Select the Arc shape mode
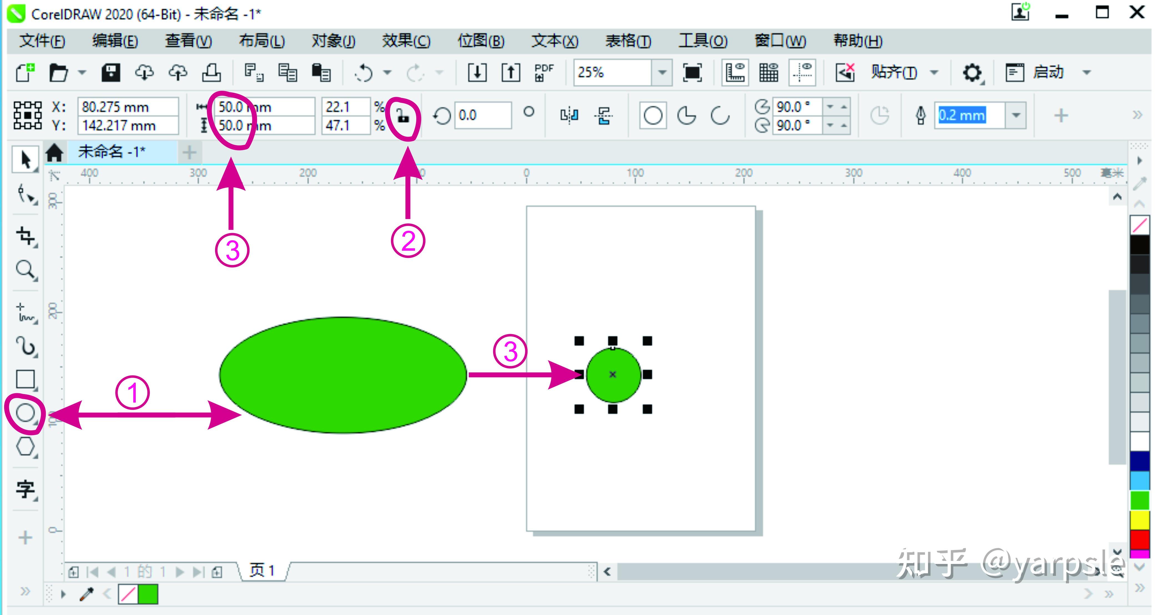This screenshot has width=1155, height=615. (x=720, y=116)
